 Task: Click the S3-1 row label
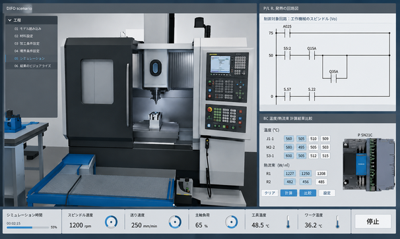click(270, 155)
